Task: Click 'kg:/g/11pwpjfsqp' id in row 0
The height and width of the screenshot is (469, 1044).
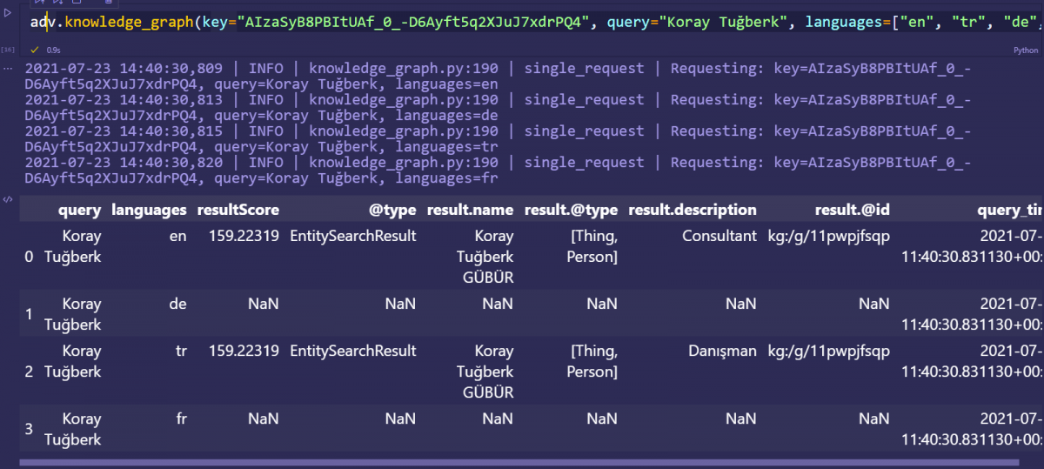Action: coord(828,236)
